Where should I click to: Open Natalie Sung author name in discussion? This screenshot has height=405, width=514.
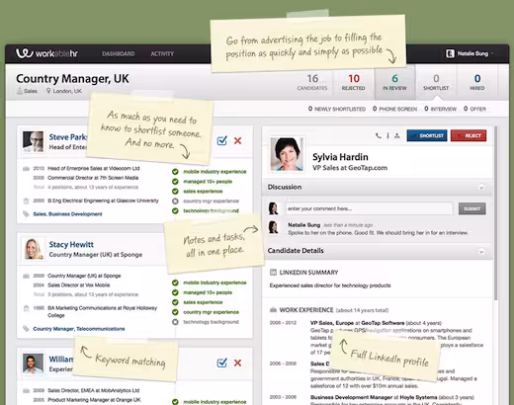tap(303, 225)
